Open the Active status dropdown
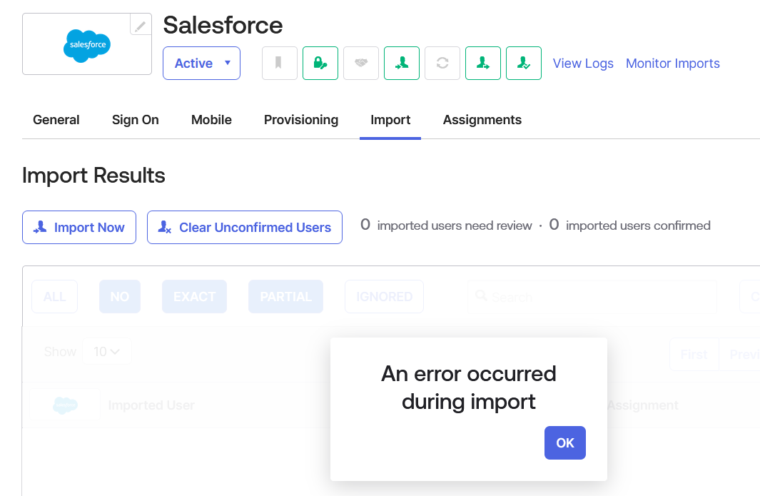 (x=201, y=63)
